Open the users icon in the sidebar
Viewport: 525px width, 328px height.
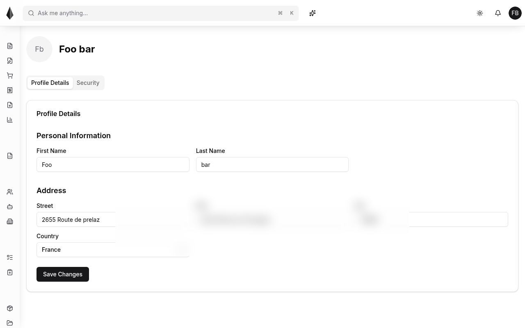point(10,192)
